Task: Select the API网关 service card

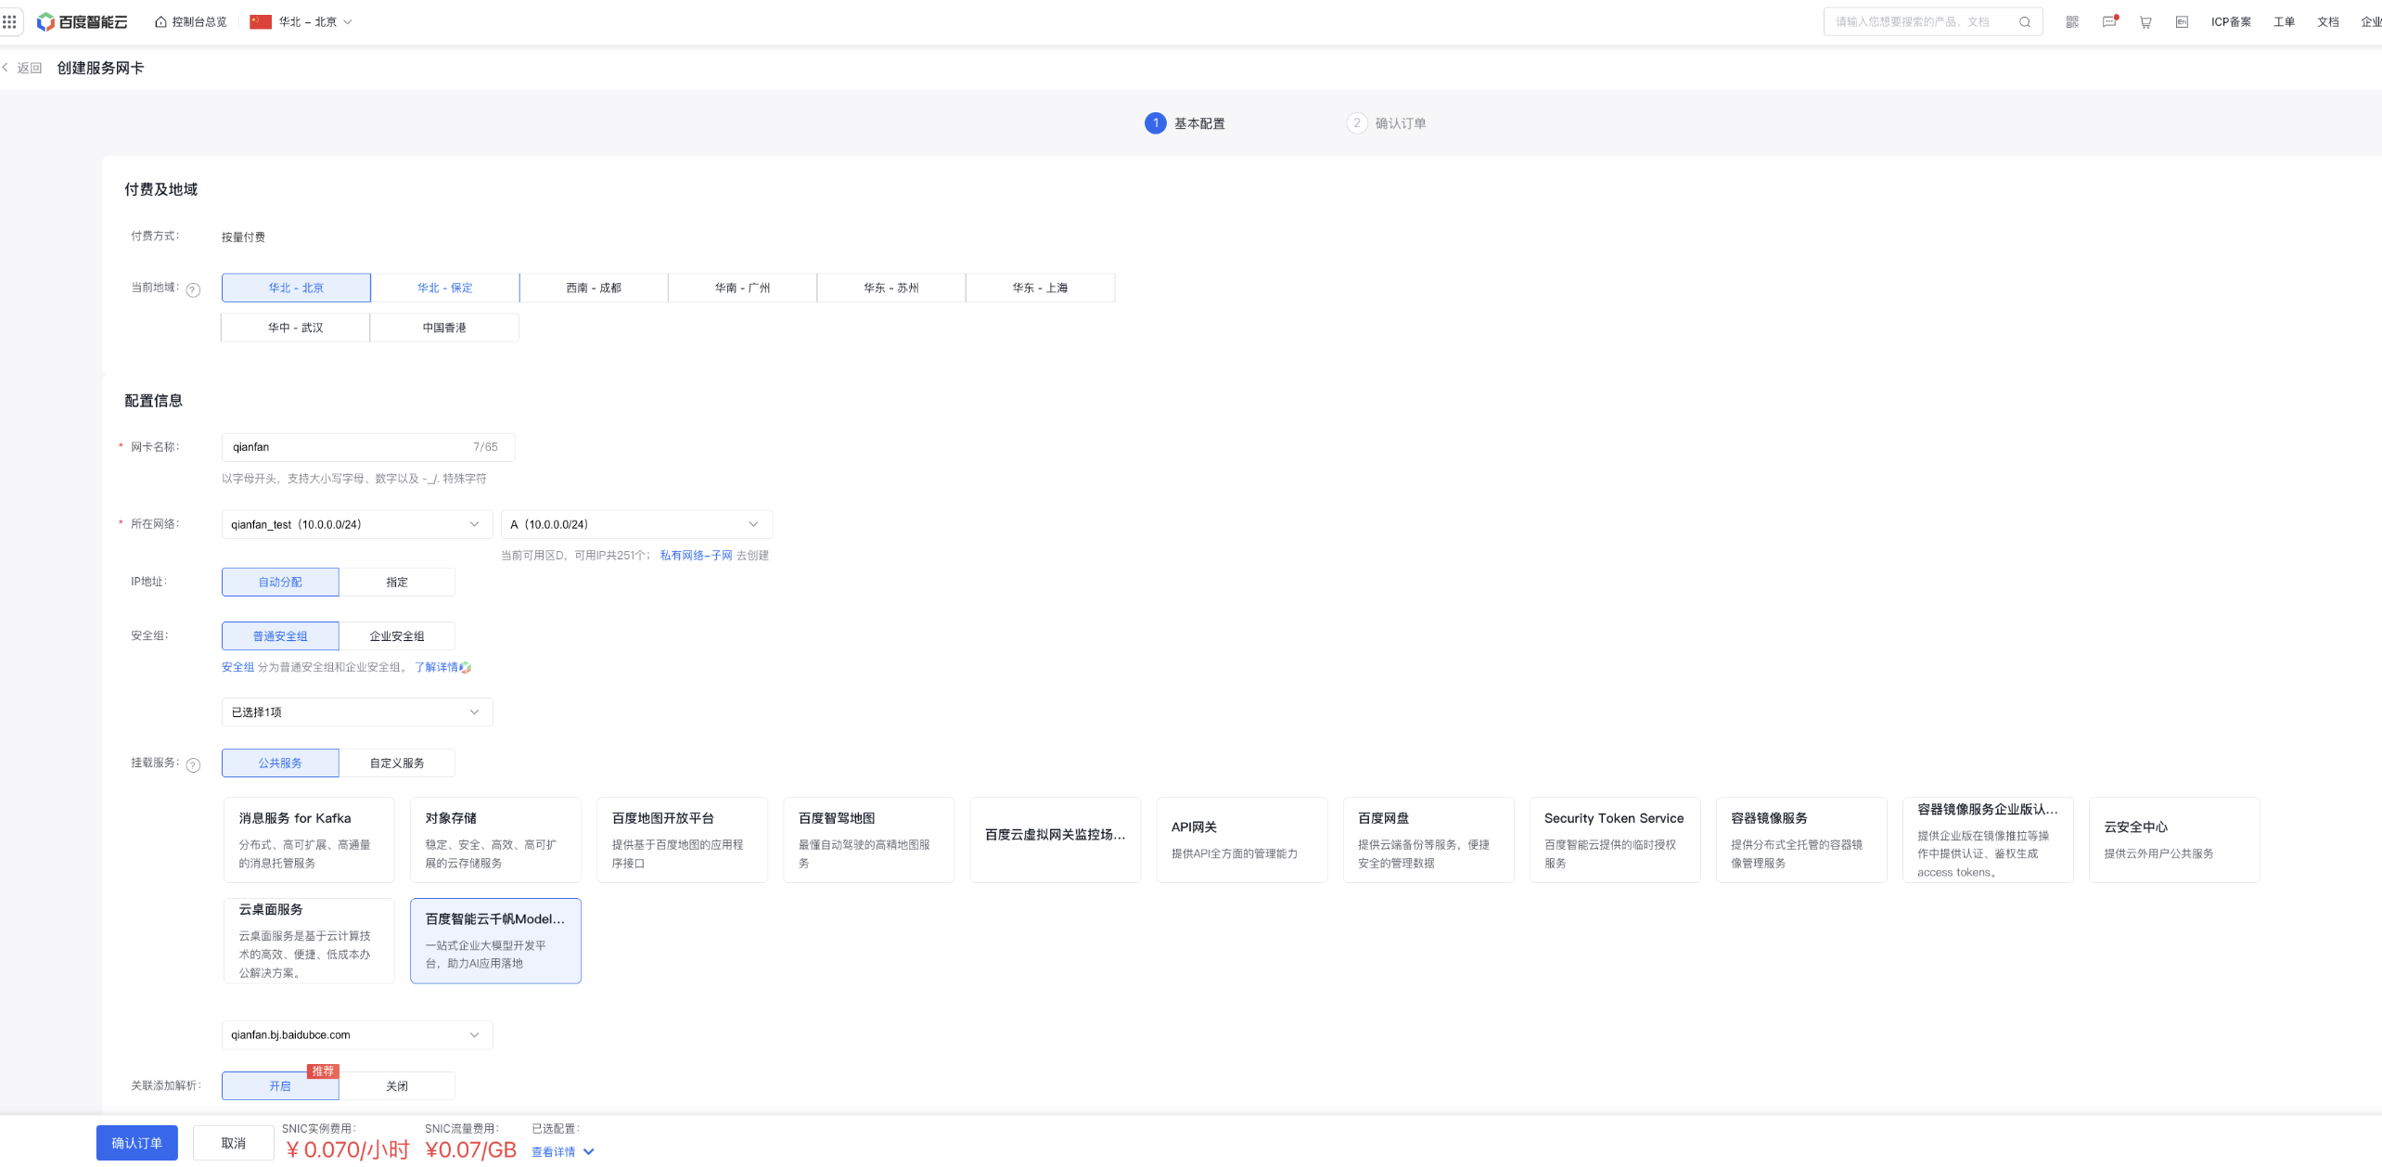Action: pos(1242,840)
